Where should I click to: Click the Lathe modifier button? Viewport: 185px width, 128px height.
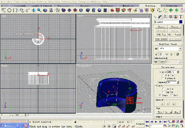click(x=175, y=31)
